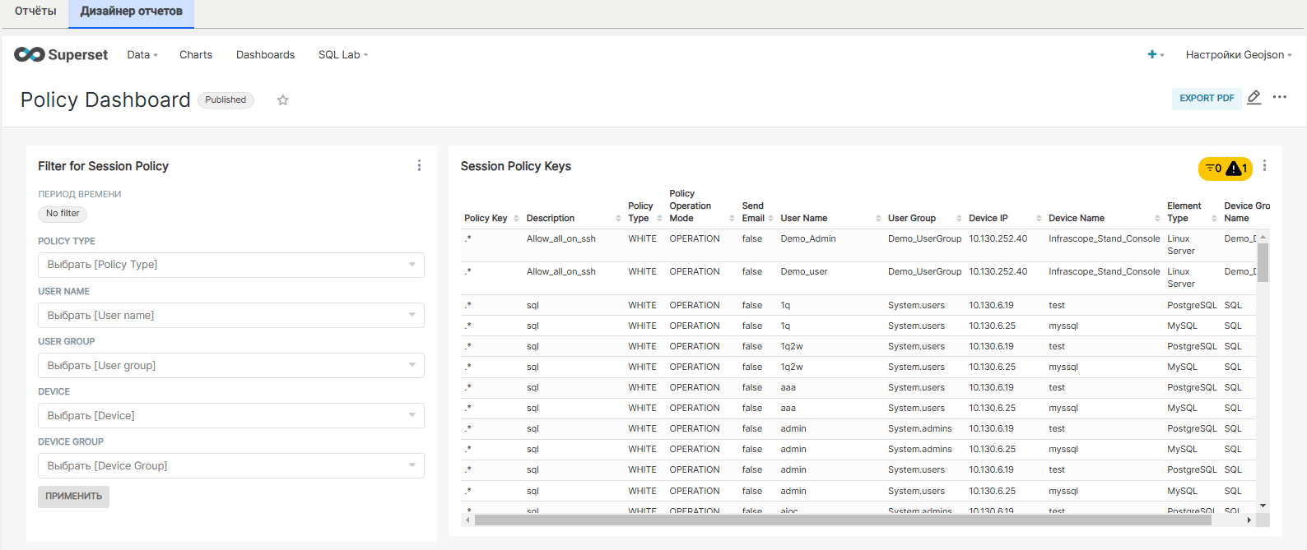Go to Charts in the navigation
1307x550 pixels.
[196, 55]
